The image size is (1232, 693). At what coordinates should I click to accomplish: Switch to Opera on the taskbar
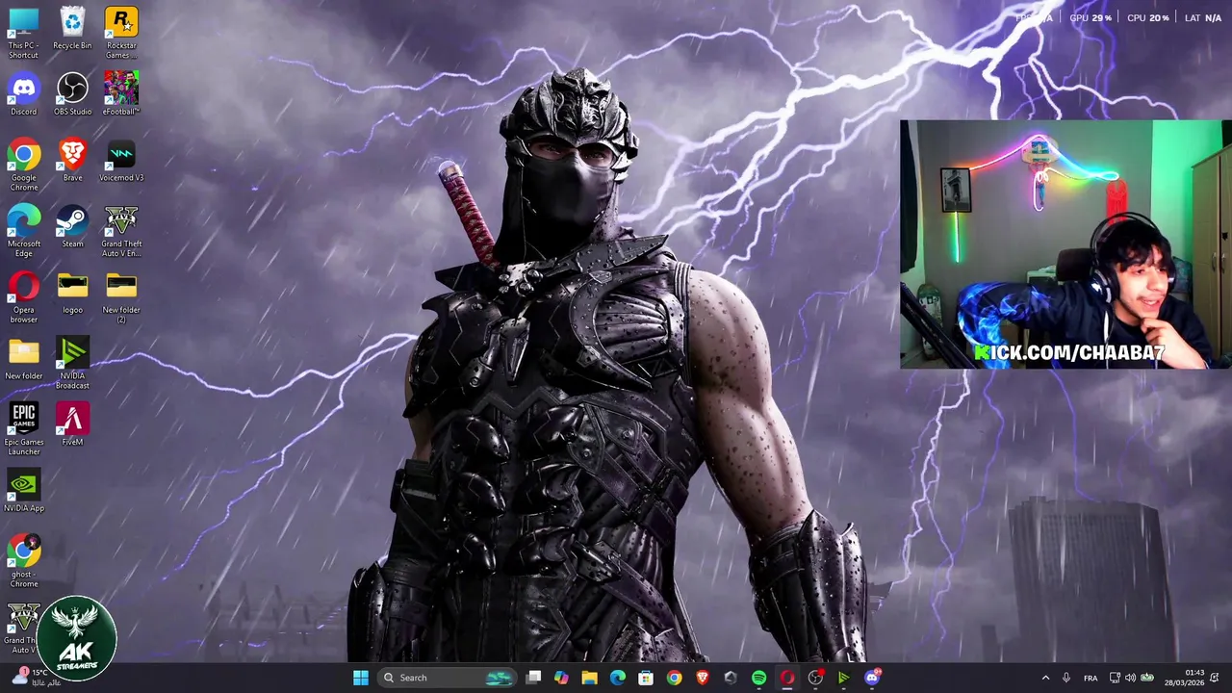(x=787, y=678)
